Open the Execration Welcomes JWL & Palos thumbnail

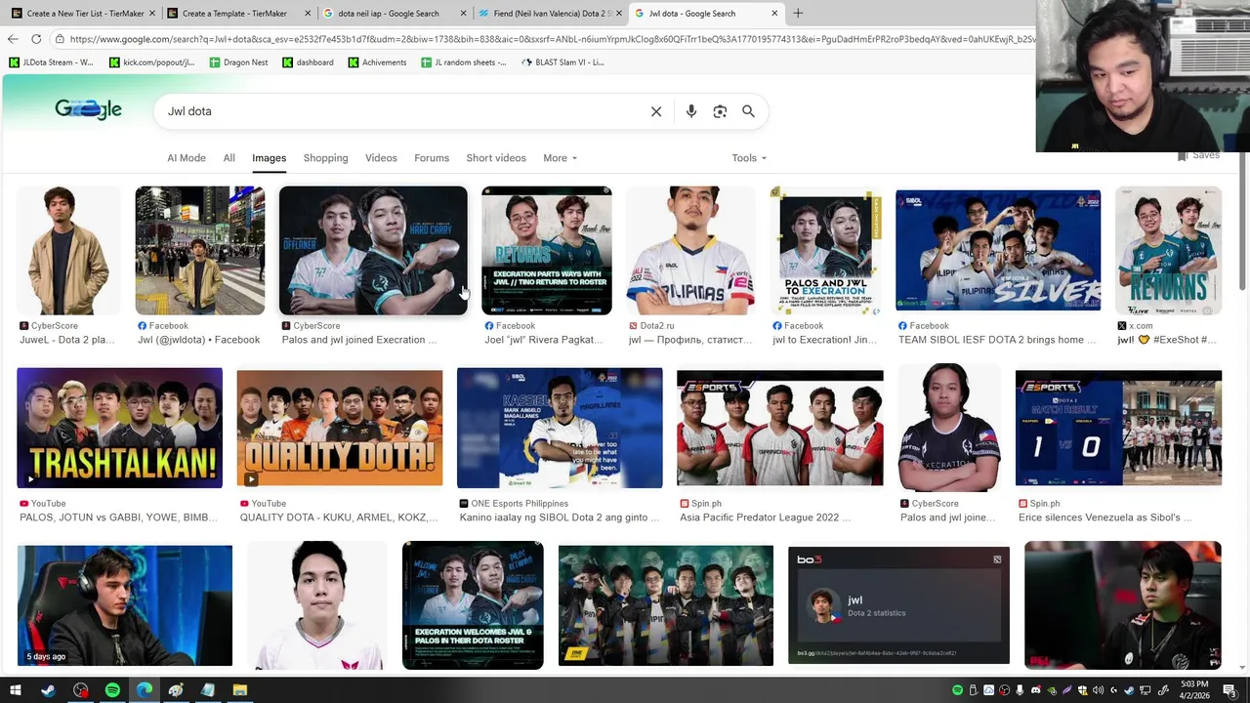pyautogui.click(x=473, y=605)
